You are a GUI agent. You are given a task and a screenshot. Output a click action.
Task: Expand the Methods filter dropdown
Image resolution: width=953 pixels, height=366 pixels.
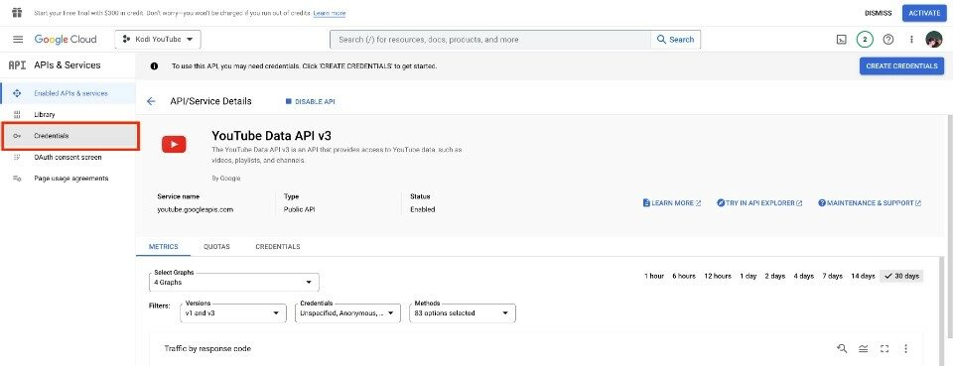463,313
